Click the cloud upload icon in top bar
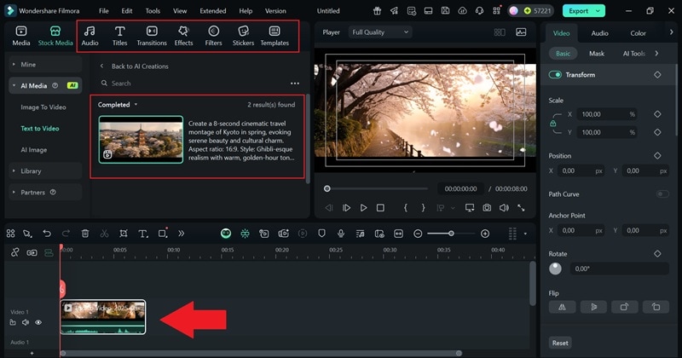This screenshot has height=358, width=682. pos(462,11)
